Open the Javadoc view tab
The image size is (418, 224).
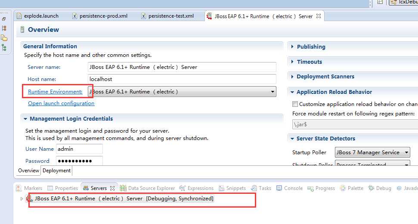407,188
